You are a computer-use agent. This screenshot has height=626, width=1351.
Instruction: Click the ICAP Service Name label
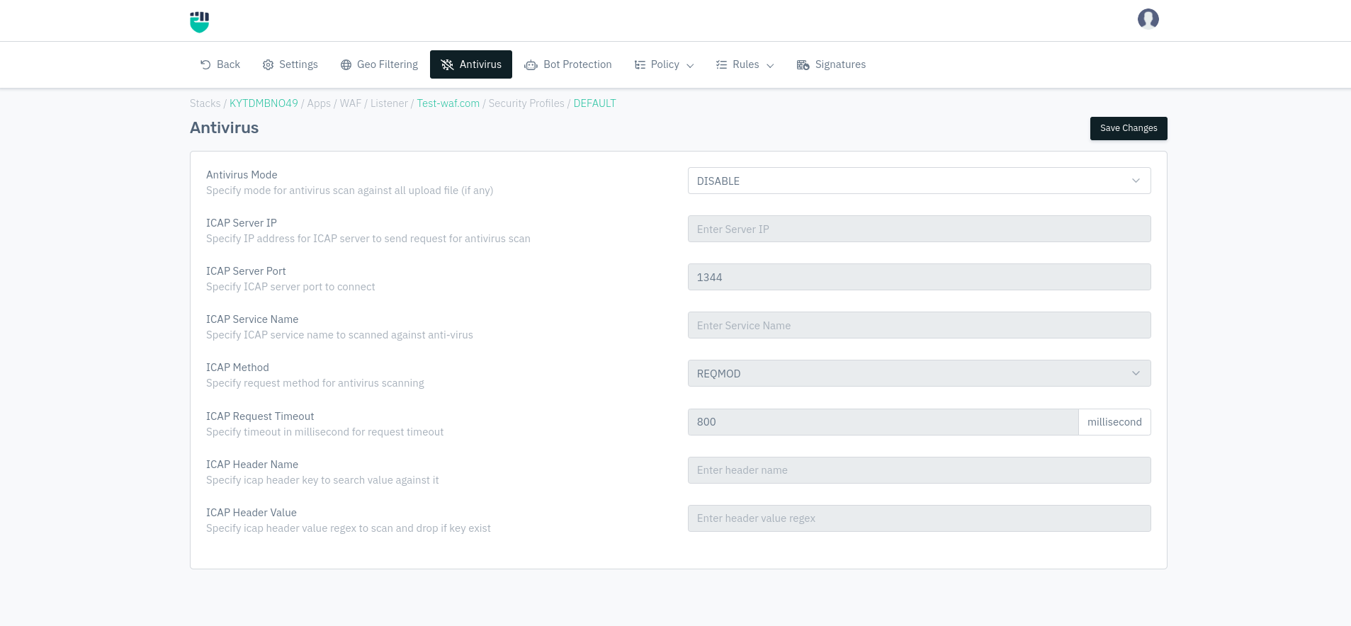pyautogui.click(x=252, y=319)
